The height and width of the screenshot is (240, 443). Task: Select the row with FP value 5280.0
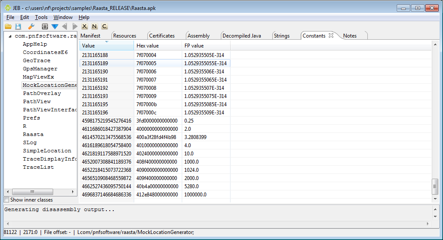coord(155,186)
